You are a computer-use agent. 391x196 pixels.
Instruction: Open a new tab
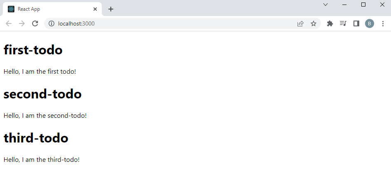click(x=111, y=9)
